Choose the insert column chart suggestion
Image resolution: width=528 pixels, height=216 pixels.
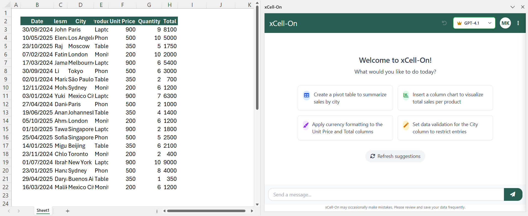[x=445, y=98]
